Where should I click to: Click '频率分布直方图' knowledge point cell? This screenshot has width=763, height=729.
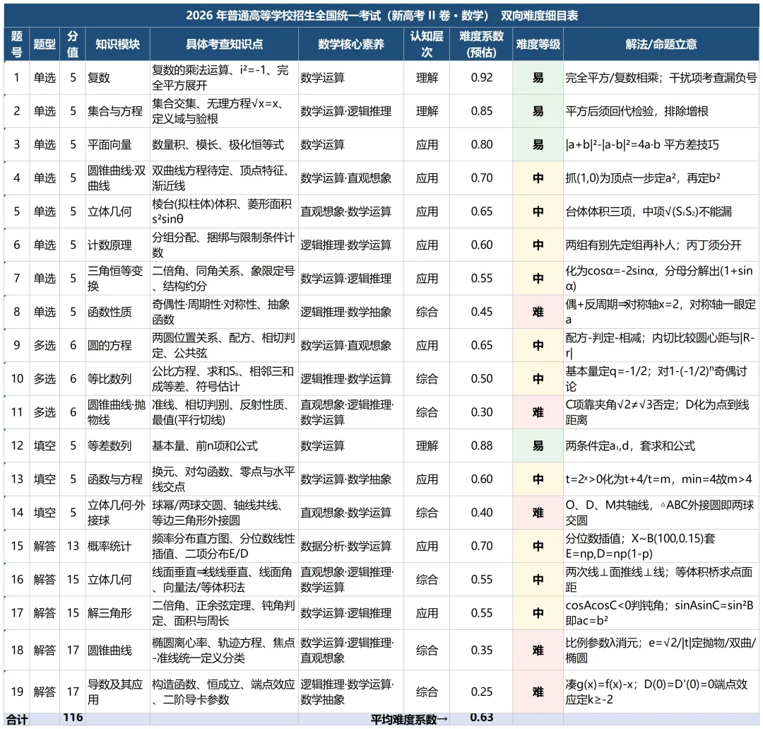223,547
